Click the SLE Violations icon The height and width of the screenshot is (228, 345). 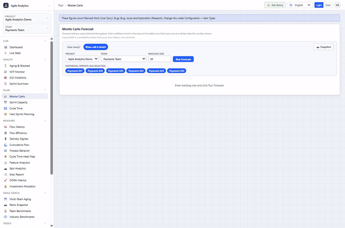[x=6, y=78]
